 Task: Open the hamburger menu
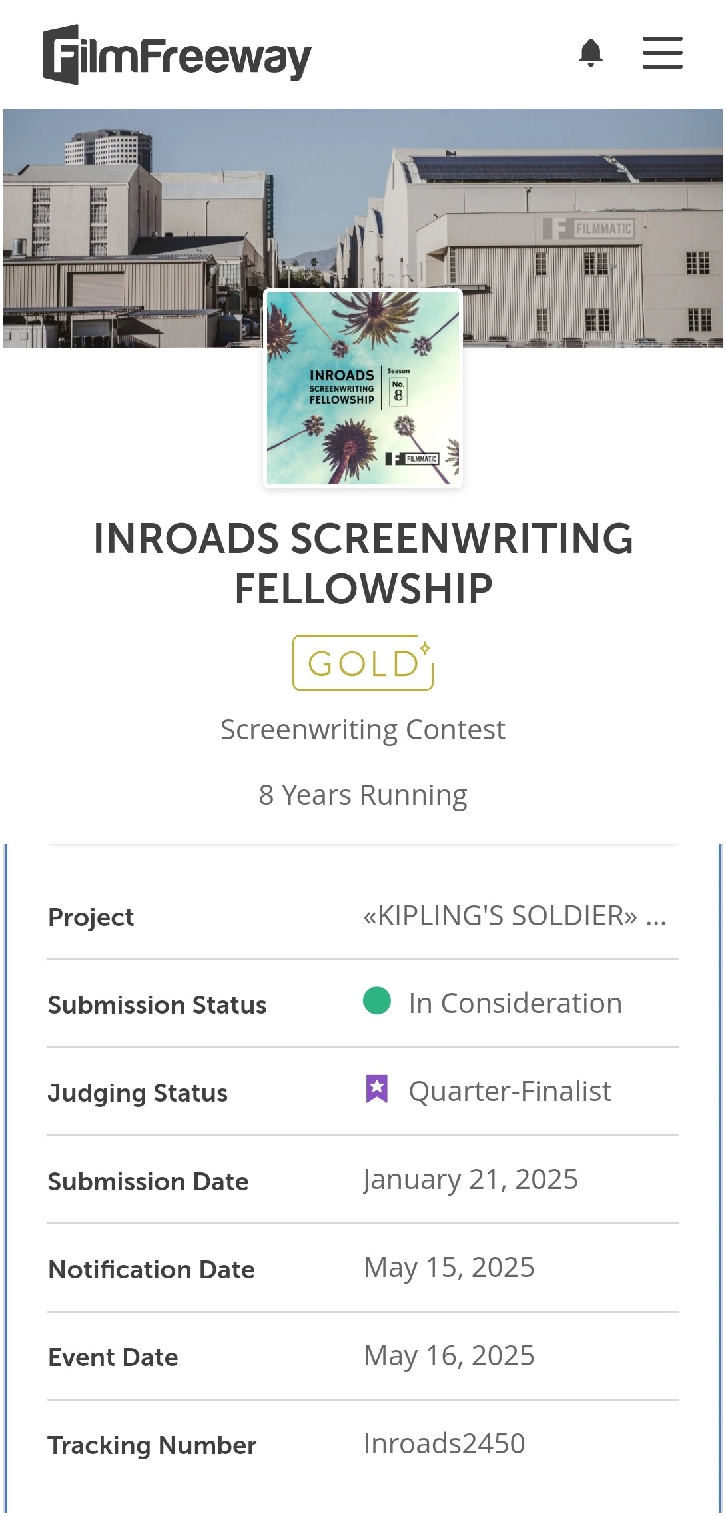[x=662, y=53]
